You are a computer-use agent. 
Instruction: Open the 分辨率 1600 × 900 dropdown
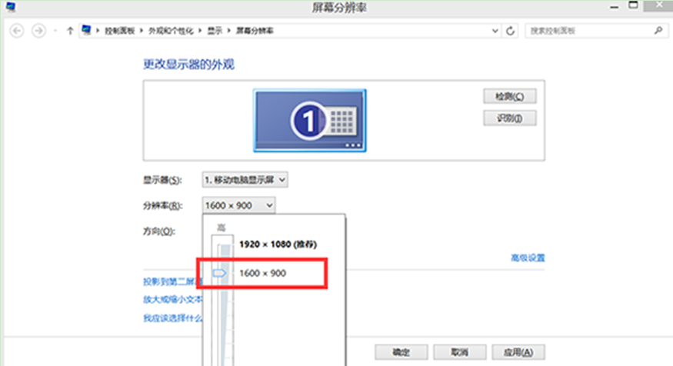[x=238, y=205]
